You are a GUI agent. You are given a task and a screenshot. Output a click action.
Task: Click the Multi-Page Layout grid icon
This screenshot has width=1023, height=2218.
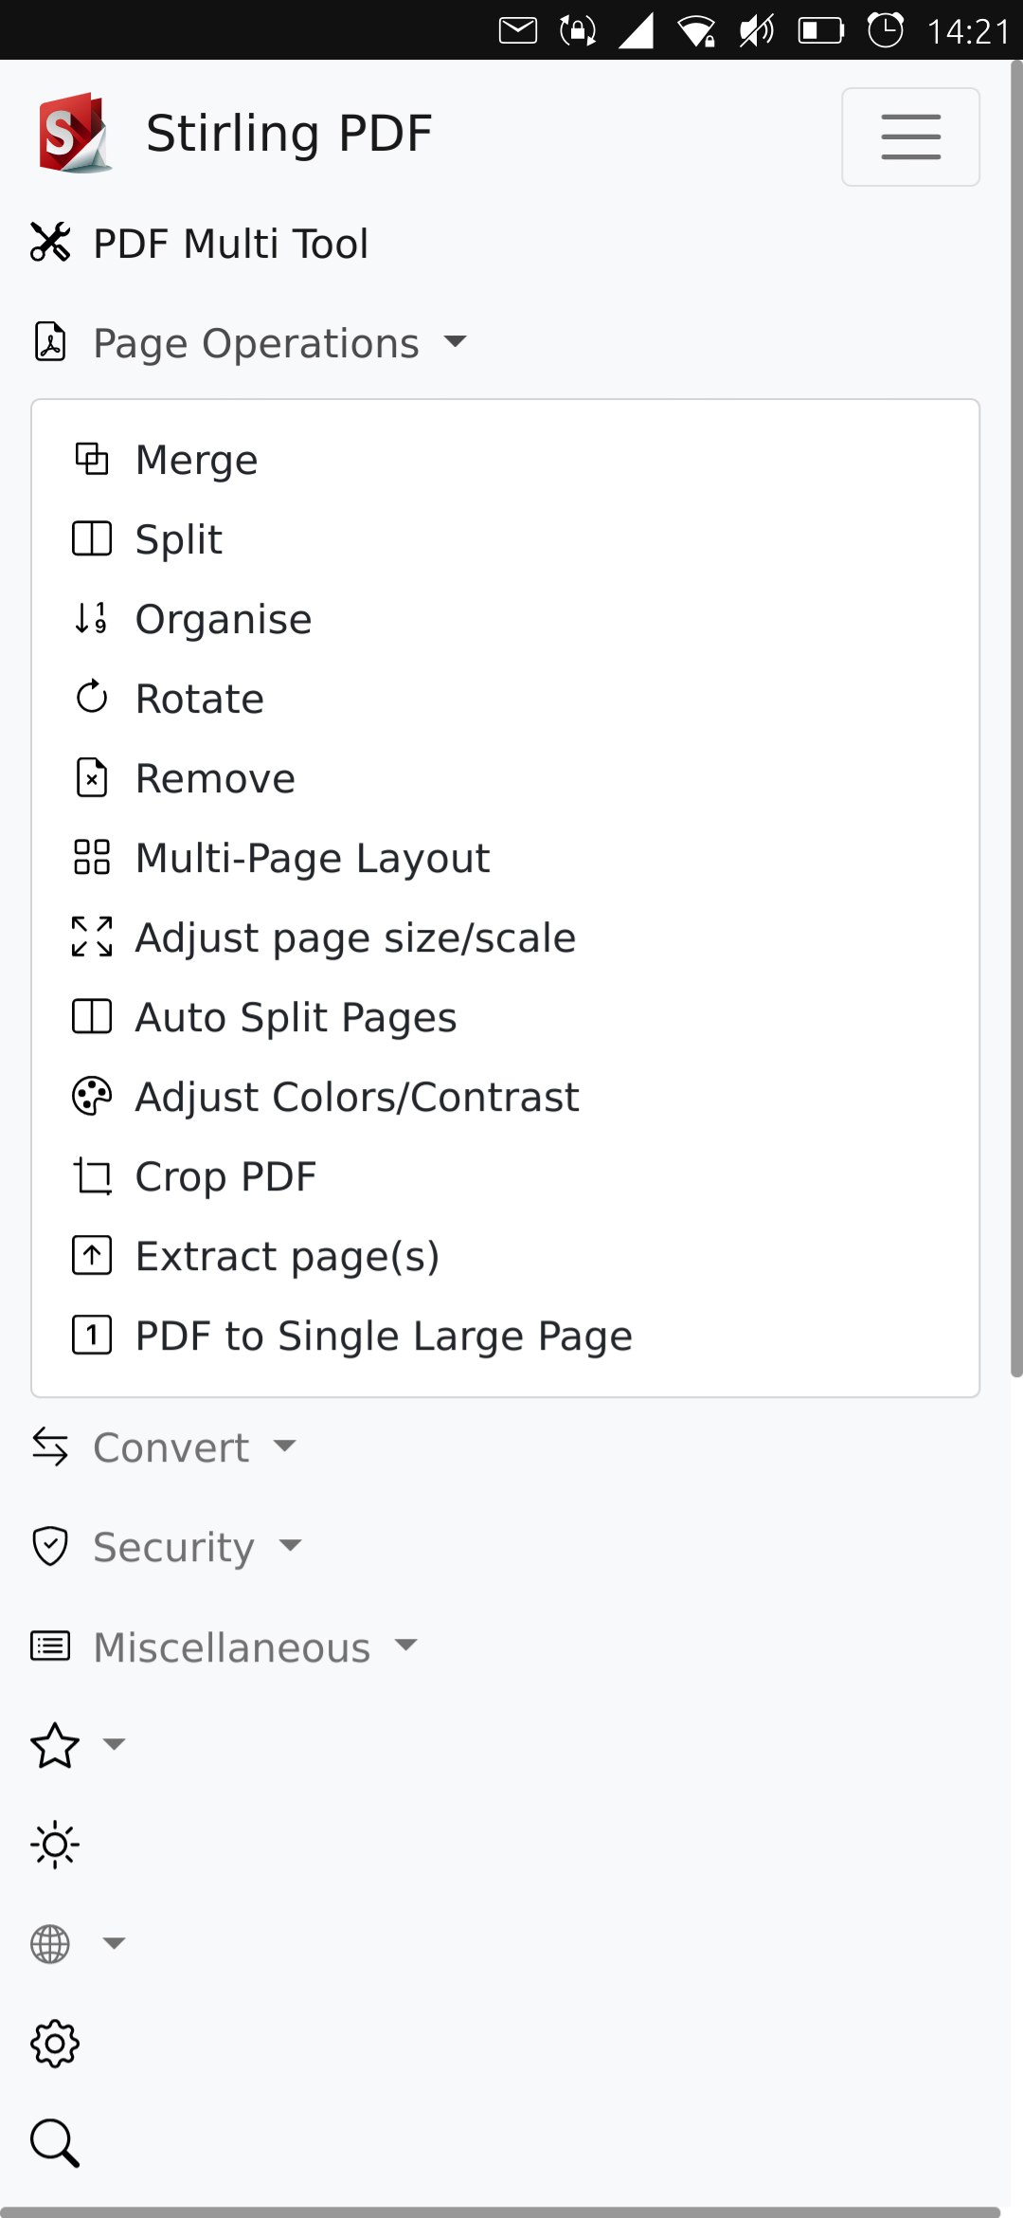click(x=92, y=857)
